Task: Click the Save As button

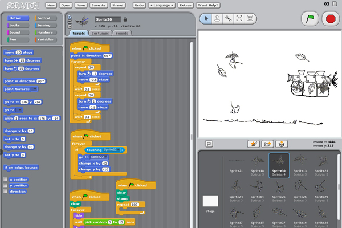Action: click(99, 5)
